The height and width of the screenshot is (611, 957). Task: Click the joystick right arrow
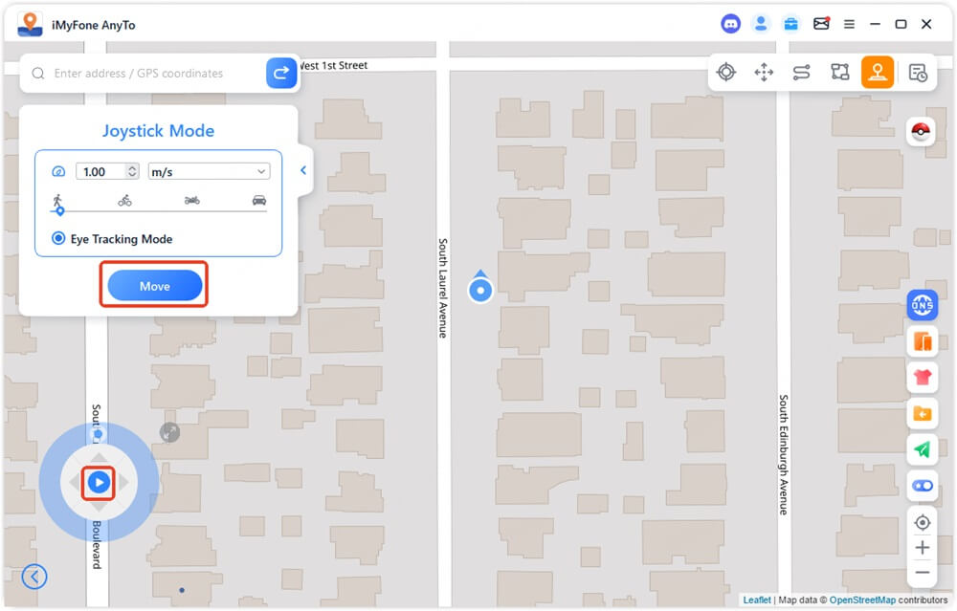click(123, 482)
